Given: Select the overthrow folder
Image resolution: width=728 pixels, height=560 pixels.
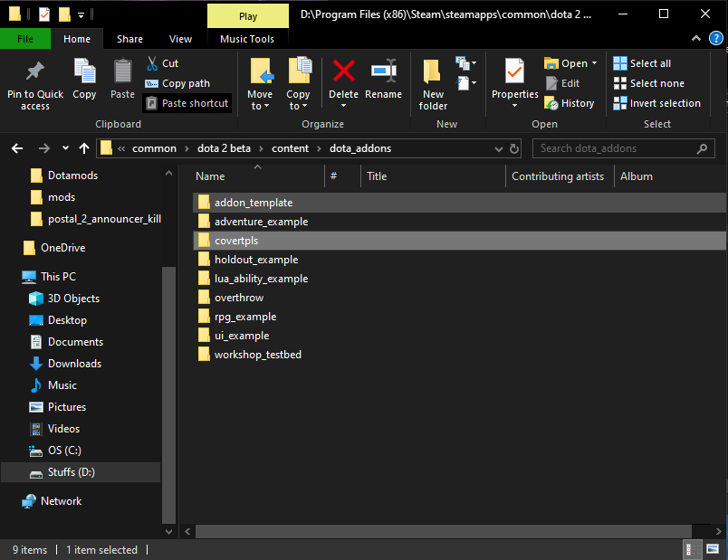Looking at the screenshot, I should point(459,298).
